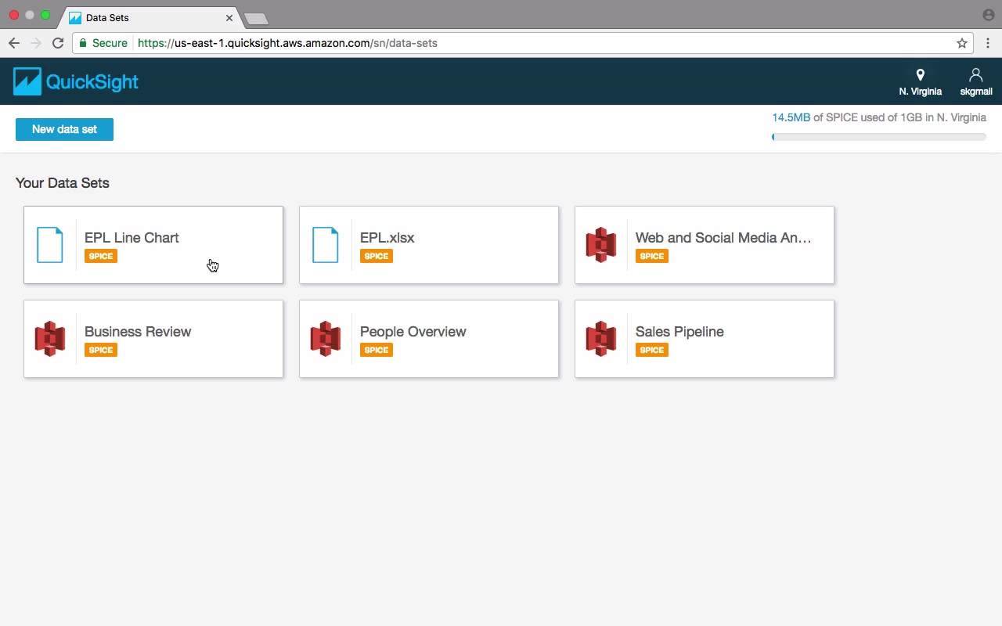Screen dimensions: 1002x626
Task: Click the People Overview S3 icon
Action: coord(326,339)
